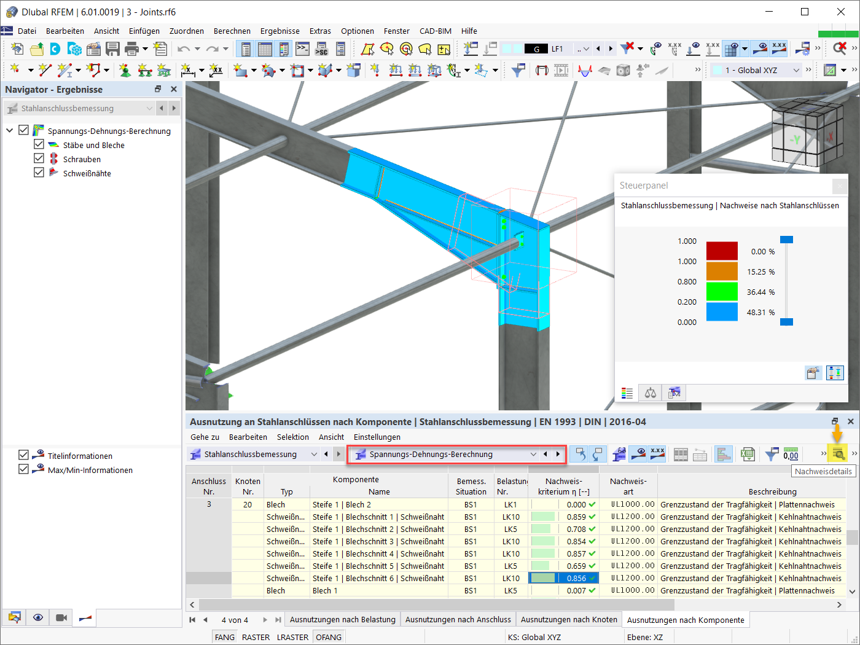Click the upper slider handle in Steuerpanel
This screenshot has height=645, width=860.
coord(786,240)
